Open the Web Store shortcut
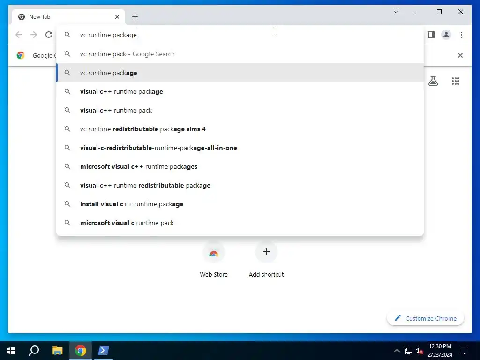Screen dimensions: 480x360 coord(214,260)
